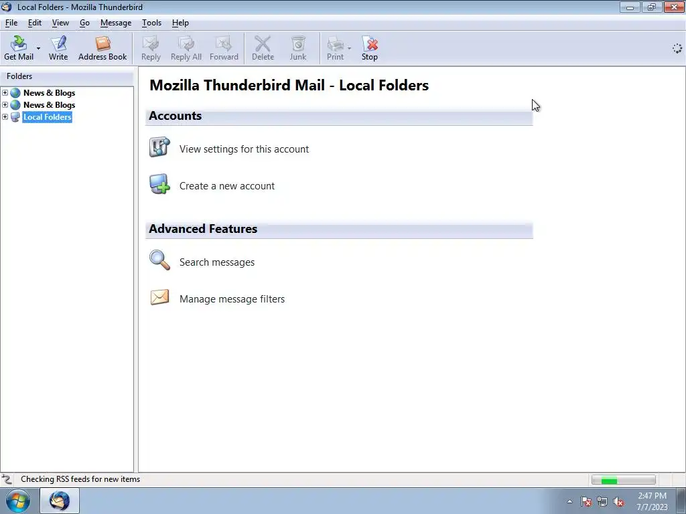The width and height of the screenshot is (686, 514).
Task: Click Search messages link
Action: coord(217,262)
